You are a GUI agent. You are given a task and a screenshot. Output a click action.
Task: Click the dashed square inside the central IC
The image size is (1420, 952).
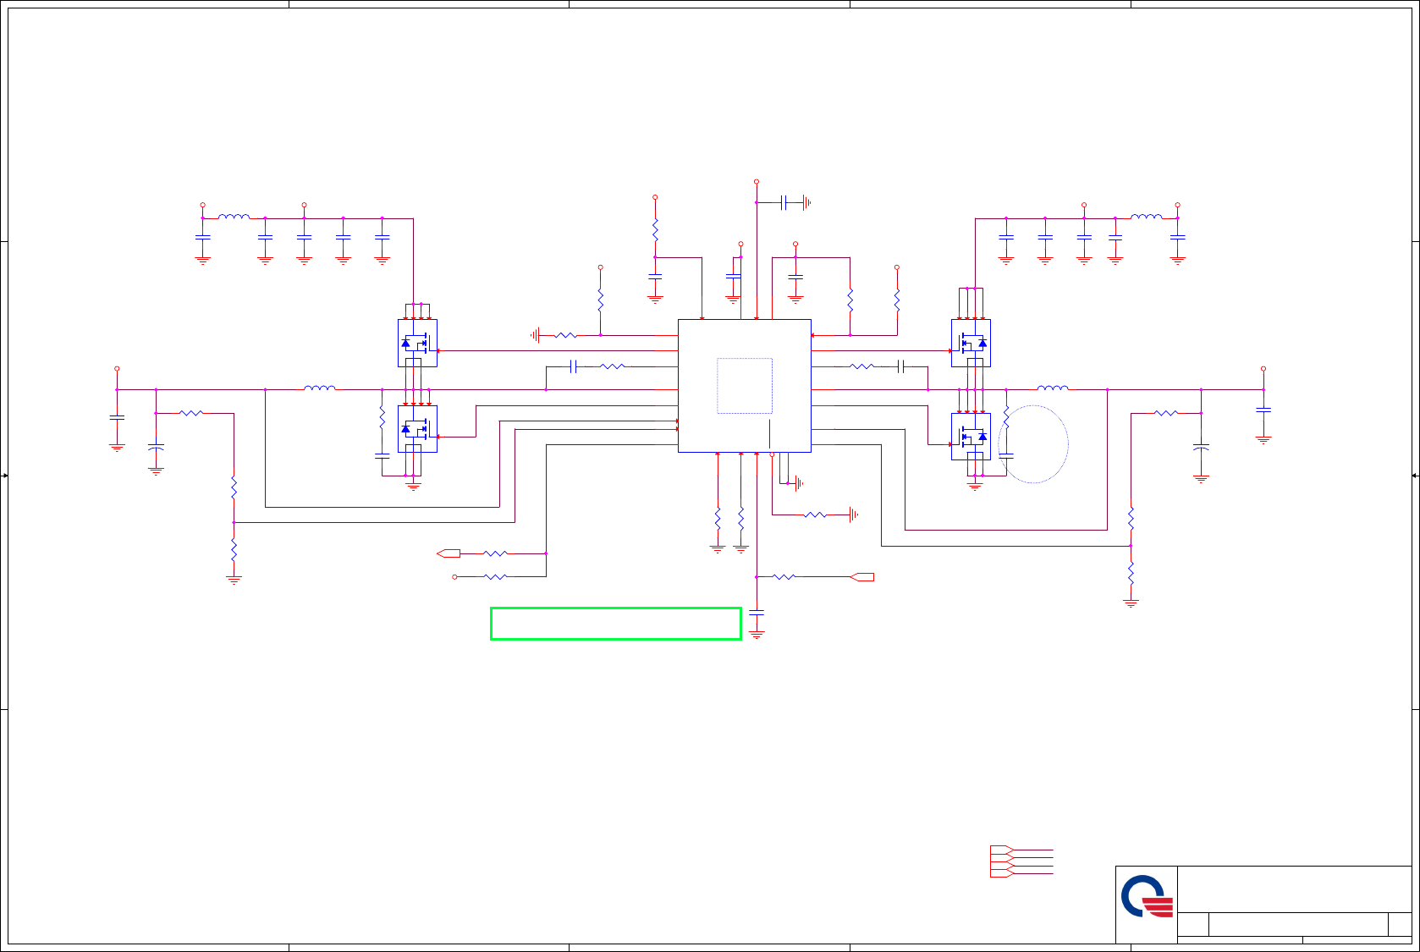(745, 386)
